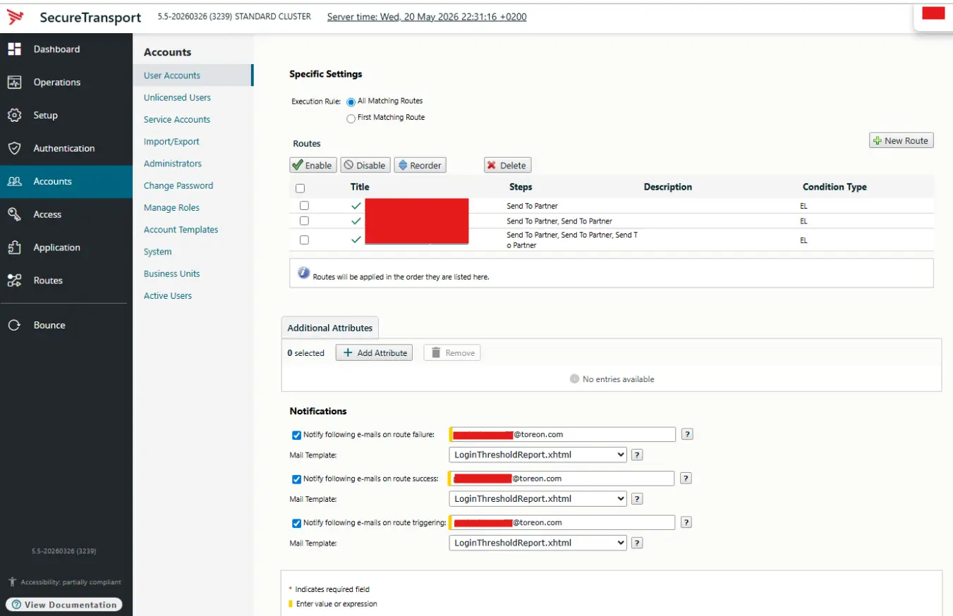Image resolution: width=953 pixels, height=616 pixels.
Task: Select the Authentication shield icon
Action: pos(14,149)
